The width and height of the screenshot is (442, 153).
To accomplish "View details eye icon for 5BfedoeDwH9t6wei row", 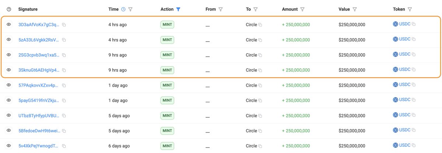I will (9, 130).
